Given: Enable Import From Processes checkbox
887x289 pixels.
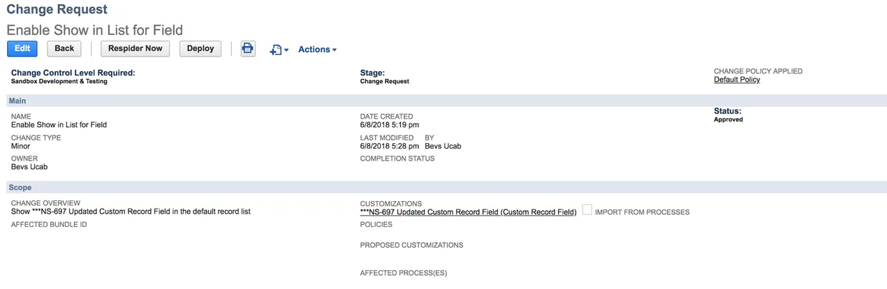Looking at the screenshot, I should click(587, 211).
